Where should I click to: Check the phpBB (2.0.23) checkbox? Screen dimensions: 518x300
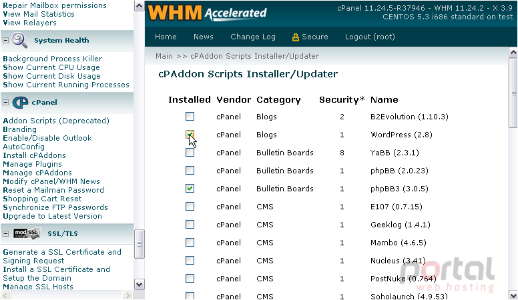point(190,171)
